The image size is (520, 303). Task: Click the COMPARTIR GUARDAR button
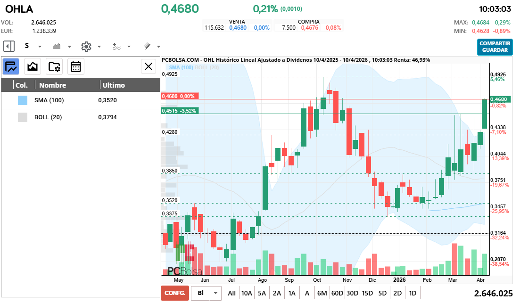[x=495, y=48]
